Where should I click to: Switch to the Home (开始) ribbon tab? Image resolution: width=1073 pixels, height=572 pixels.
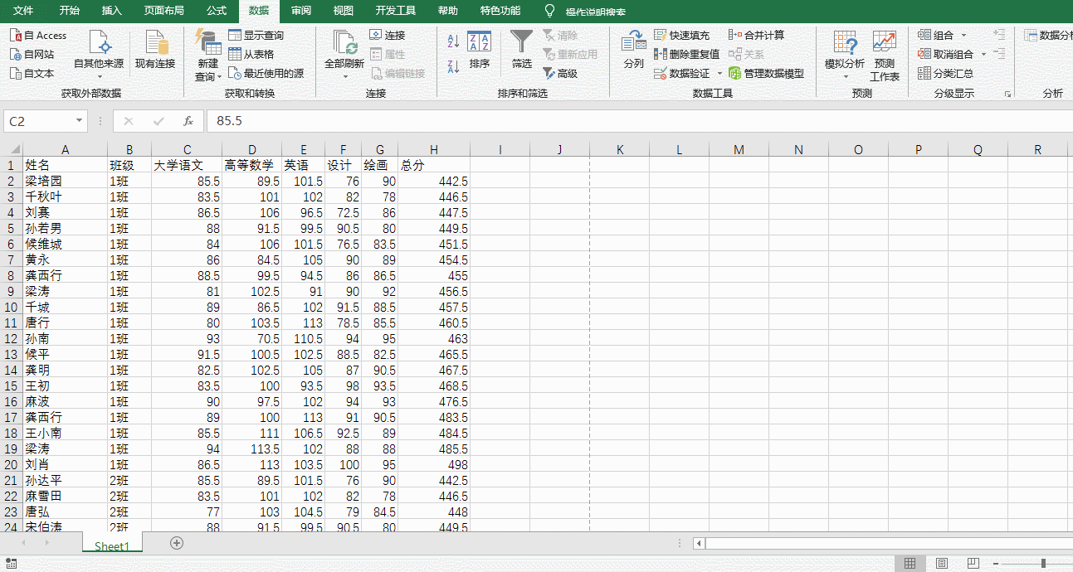(69, 11)
